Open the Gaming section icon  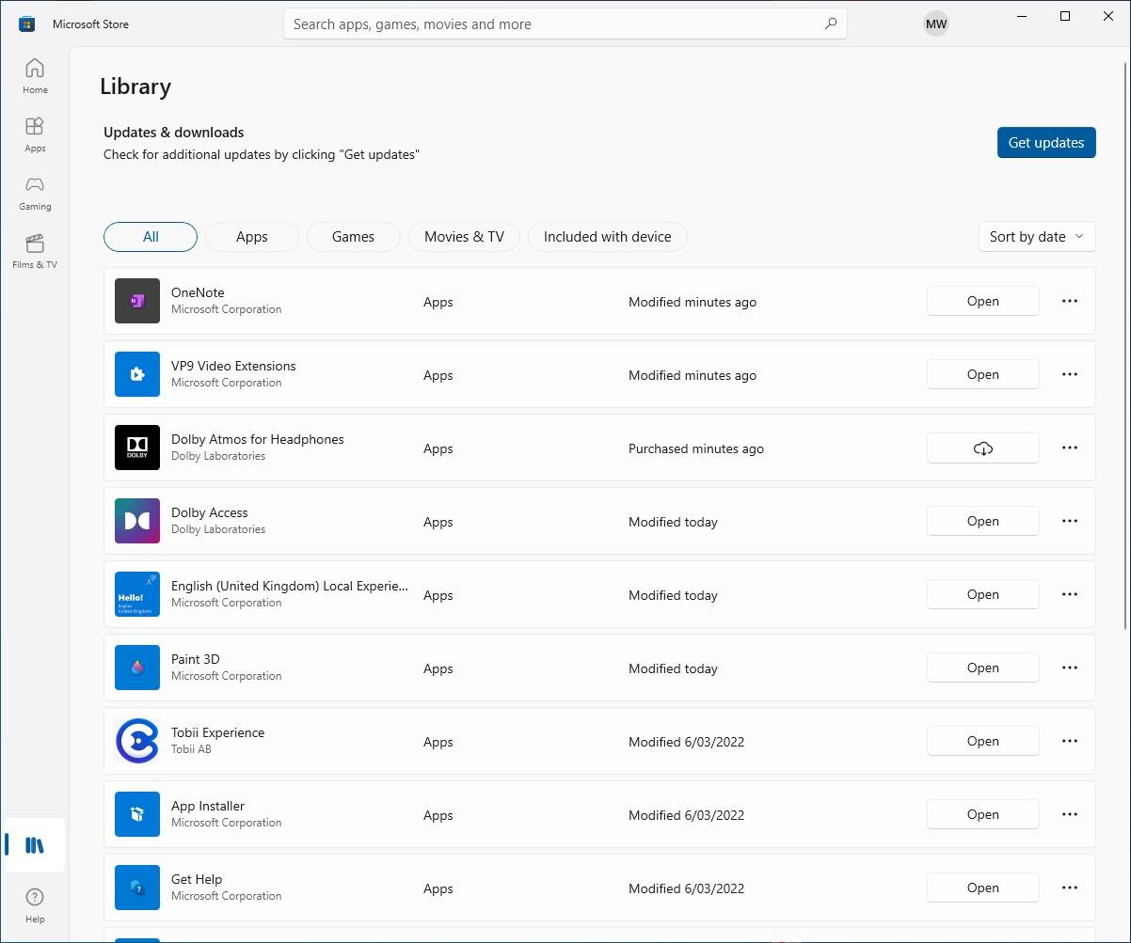click(x=35, y=193)
